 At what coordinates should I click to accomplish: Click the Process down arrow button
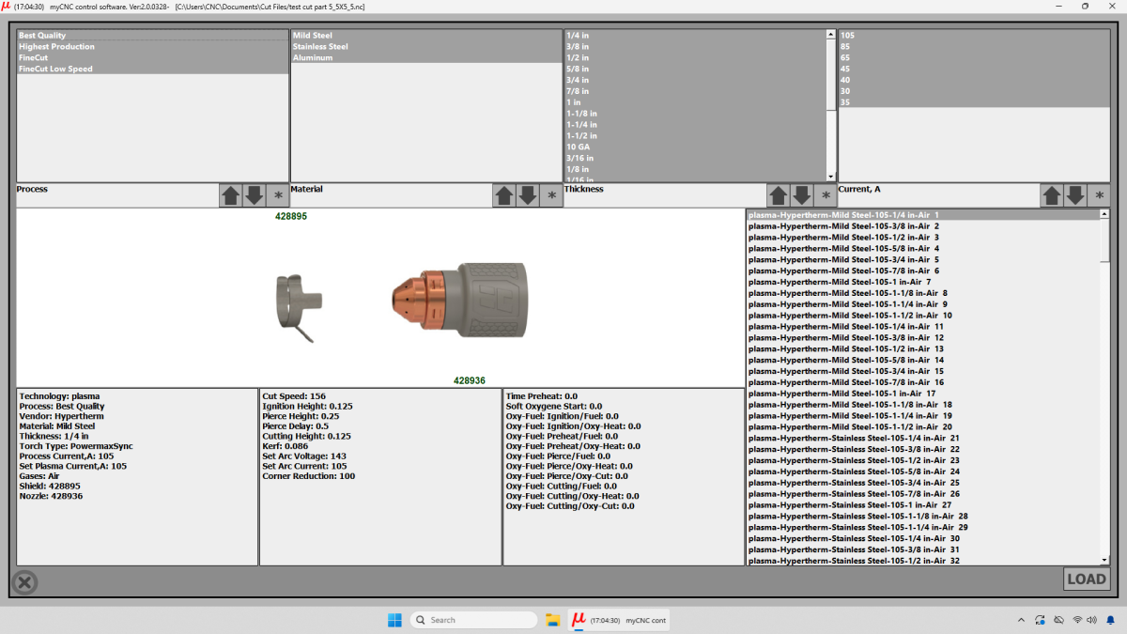pos(254,195)
